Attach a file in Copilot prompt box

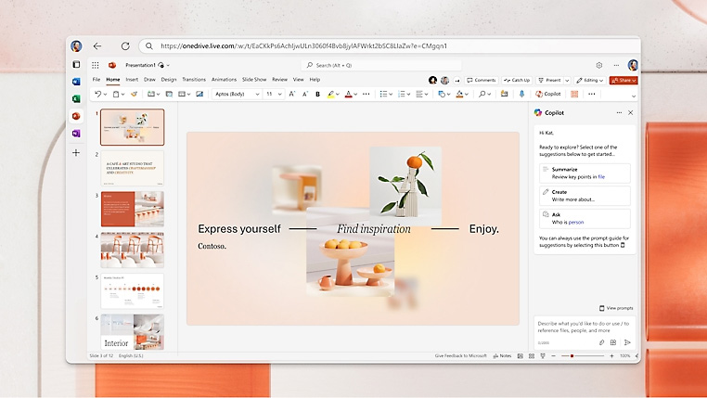[x=601, y=342]
